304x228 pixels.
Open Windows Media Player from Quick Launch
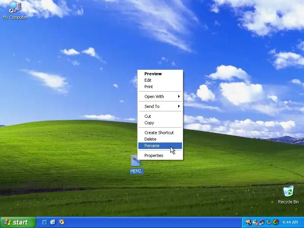[62, 222]
